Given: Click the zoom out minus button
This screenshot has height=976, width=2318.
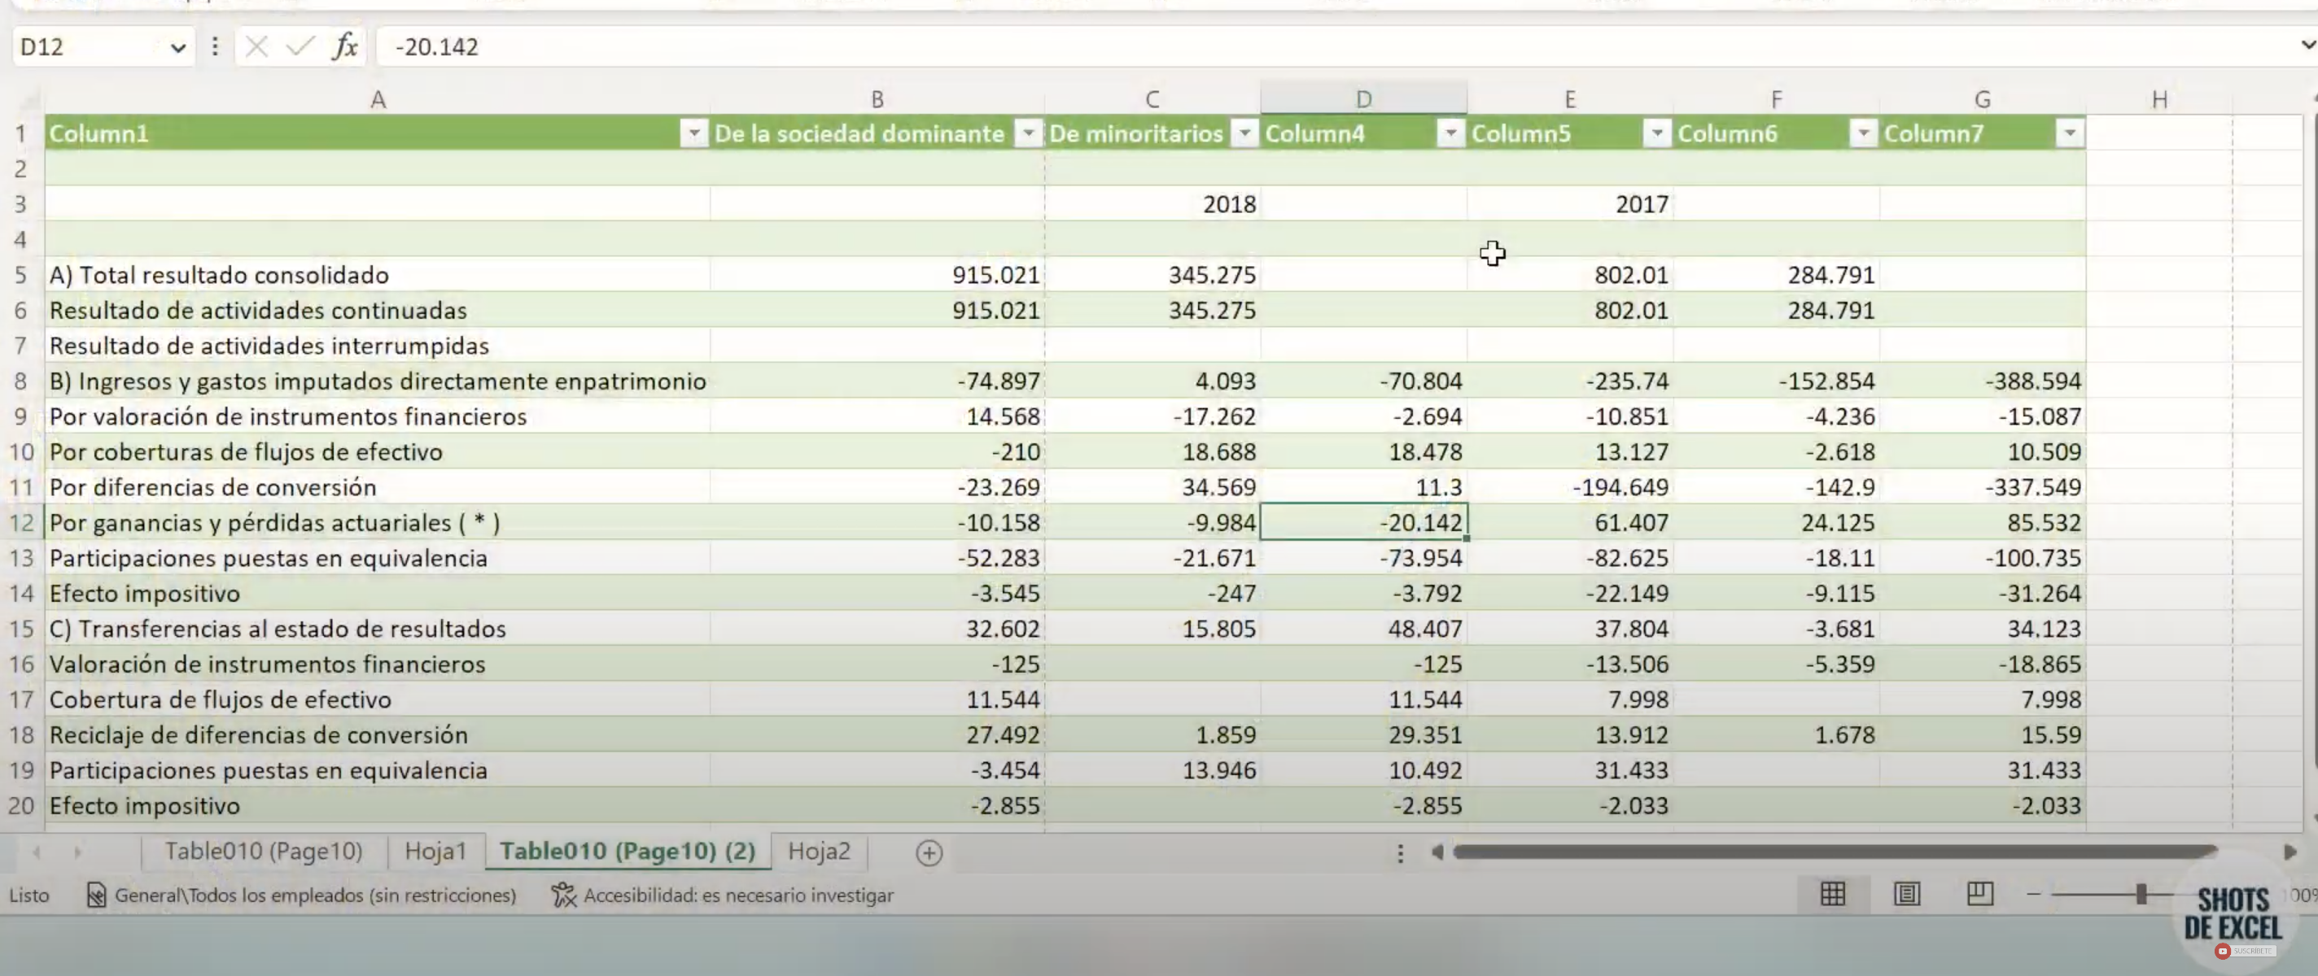Looking at the screenshot, I should pos(2034,894).
